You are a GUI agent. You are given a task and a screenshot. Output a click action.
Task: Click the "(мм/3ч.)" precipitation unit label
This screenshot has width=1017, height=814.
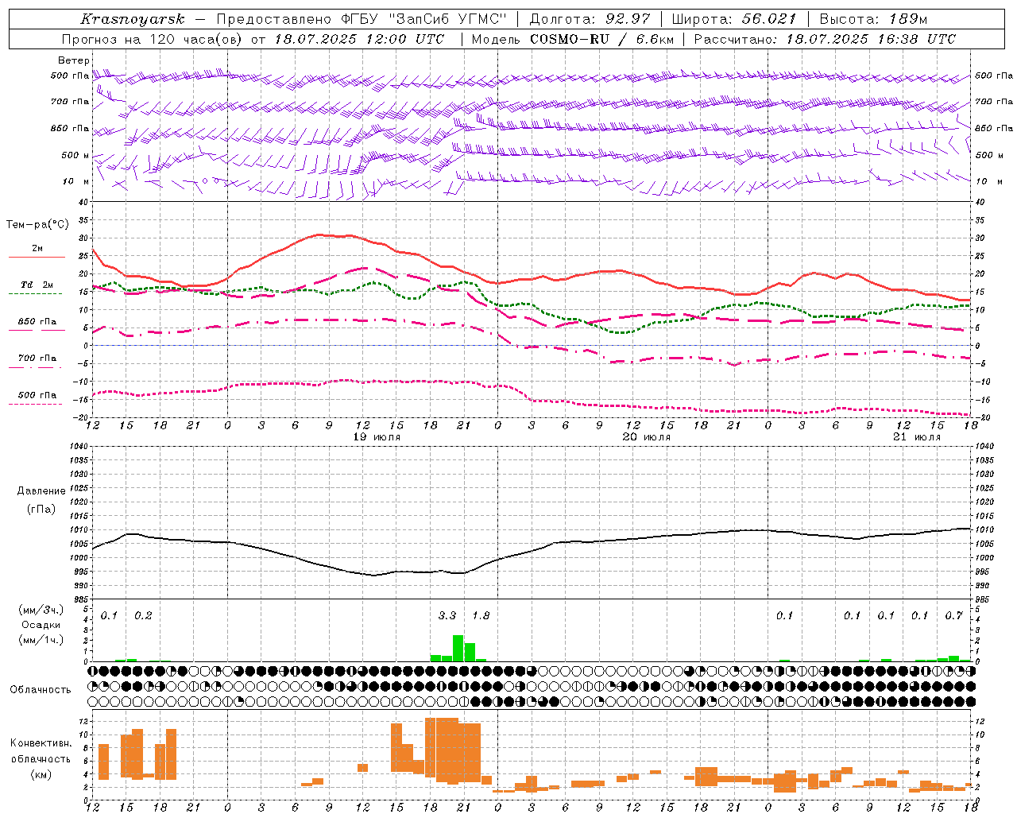[41, 610]
